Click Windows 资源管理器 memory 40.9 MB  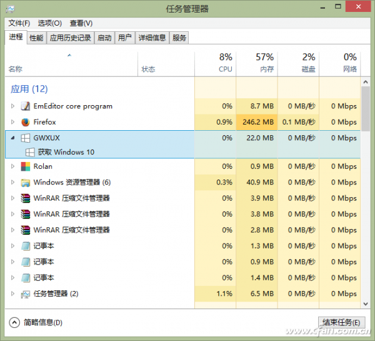[x=260, y=183]
